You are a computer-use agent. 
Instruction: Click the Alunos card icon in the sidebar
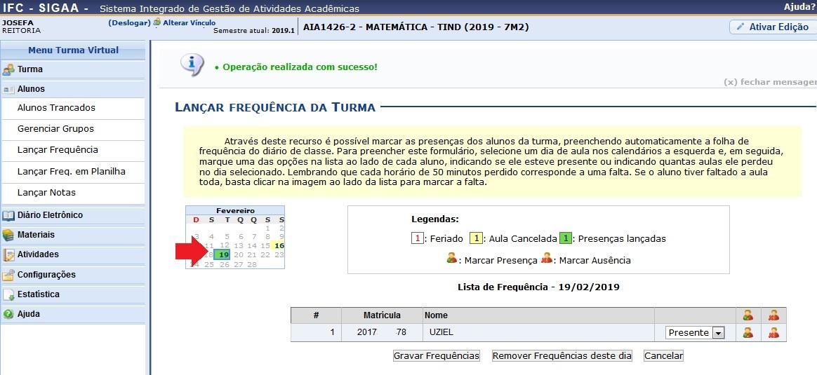[x=8, y=90]
